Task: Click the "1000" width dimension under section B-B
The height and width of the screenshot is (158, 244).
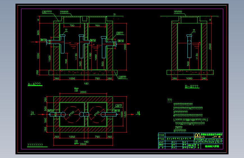Action: click(189, 78)
